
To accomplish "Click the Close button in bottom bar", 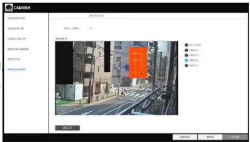I will (x=235, y=137).
